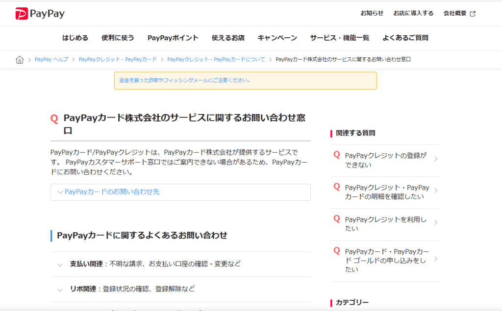Open the はじめる menu

click(x=75, y=38)
